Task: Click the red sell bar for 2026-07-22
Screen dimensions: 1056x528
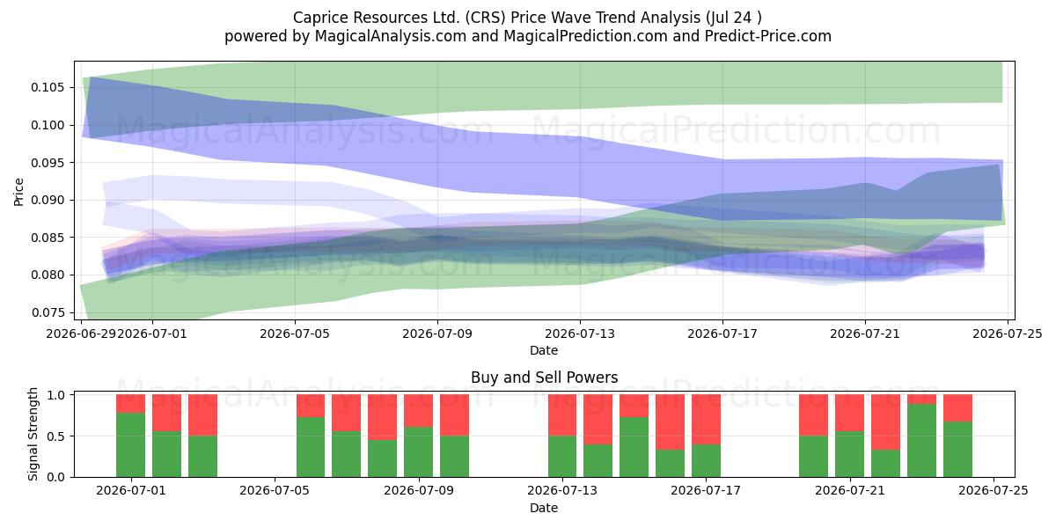Action: tap(885, 422)
